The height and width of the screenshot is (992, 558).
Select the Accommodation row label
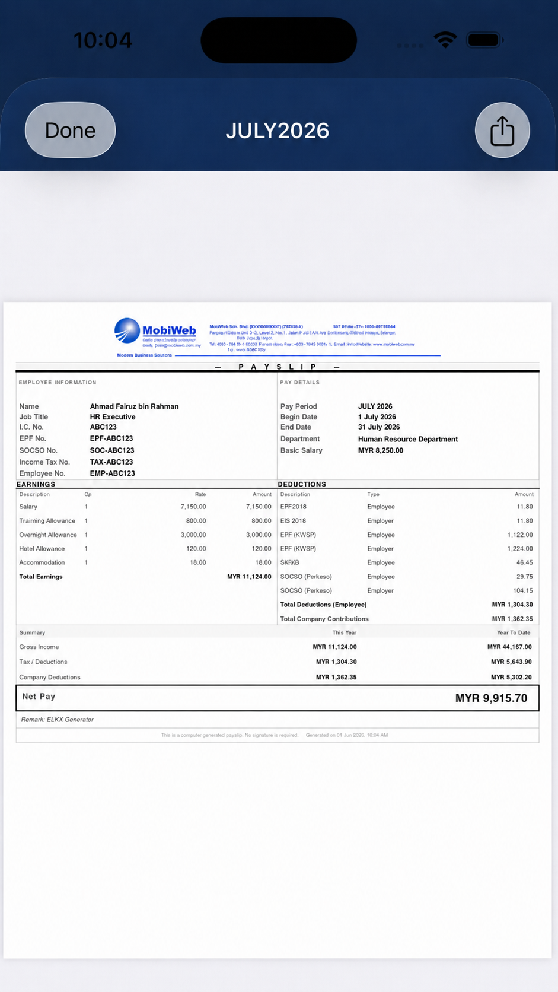(x=42, y=562)
